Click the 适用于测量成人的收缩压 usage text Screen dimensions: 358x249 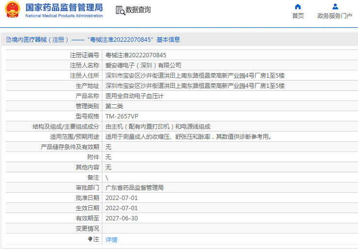189,137
